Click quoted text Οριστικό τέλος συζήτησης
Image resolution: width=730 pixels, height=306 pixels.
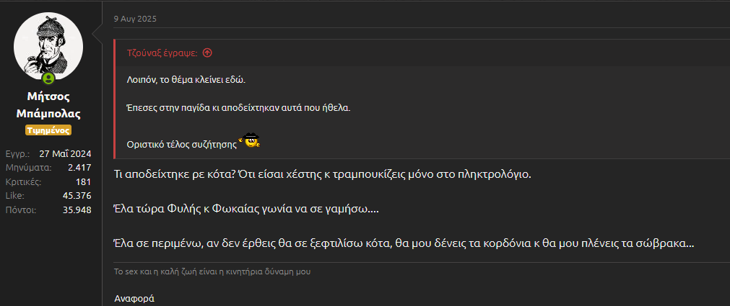[x=181, y=143]
